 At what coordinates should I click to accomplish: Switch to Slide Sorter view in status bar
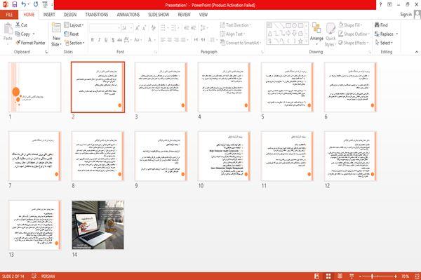(328, 276)
